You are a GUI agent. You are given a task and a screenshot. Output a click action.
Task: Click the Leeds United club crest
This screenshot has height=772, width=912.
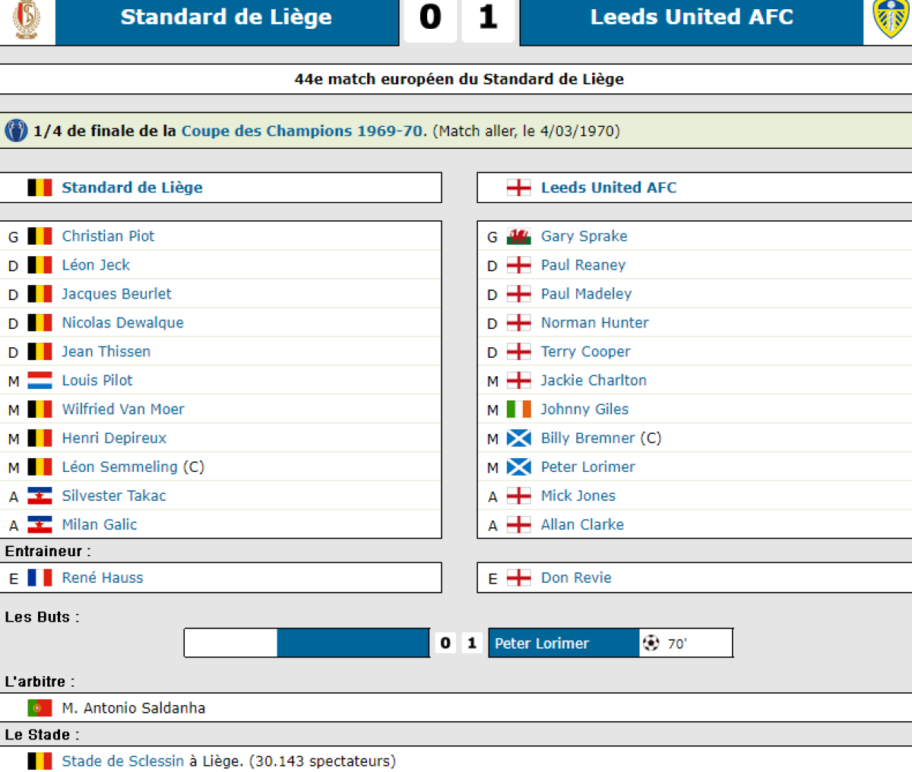coord(889,18)
